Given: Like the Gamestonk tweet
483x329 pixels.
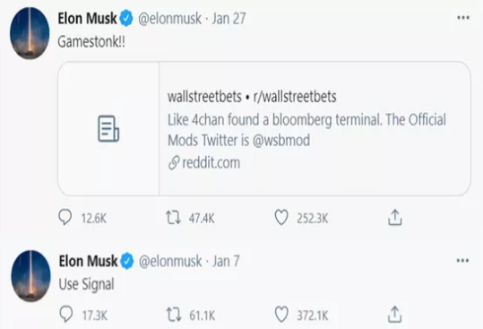Looking at the screenshot, I should pyautogui.click(x=281, y=218).
